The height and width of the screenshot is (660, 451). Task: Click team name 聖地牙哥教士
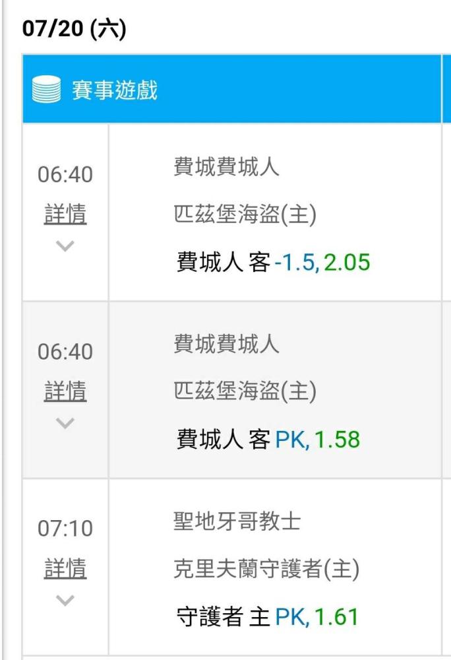[237, 521]
